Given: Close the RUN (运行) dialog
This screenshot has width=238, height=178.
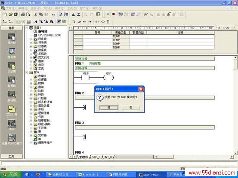Looking at the screenshot, I should [141, 89].
